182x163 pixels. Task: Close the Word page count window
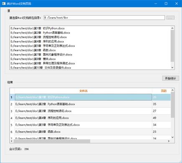coord(177,3)
